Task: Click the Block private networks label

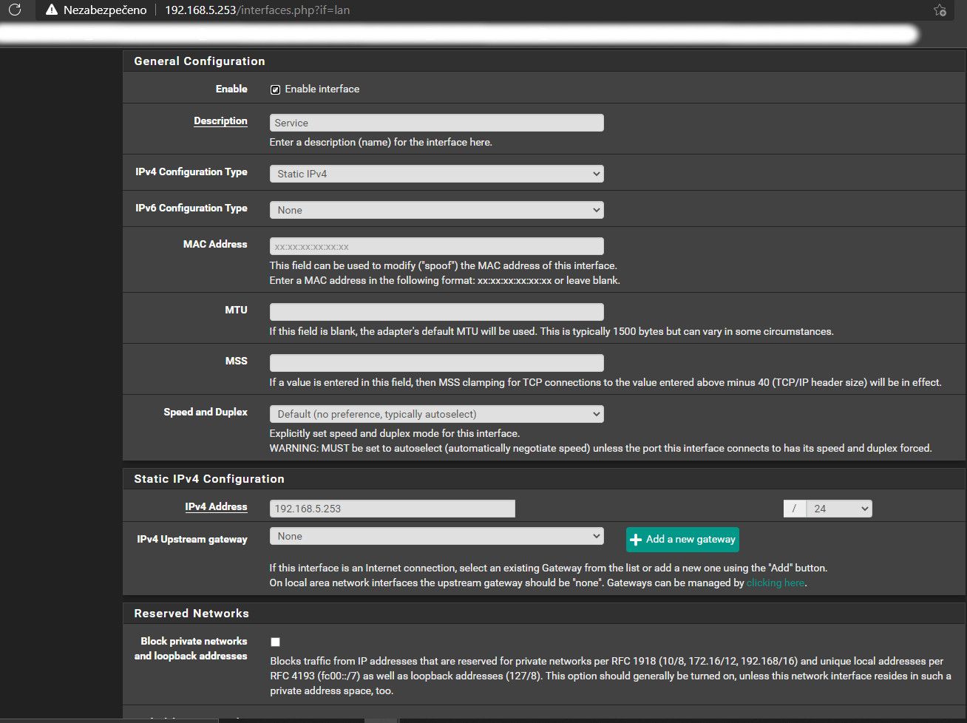Action: 192,649
